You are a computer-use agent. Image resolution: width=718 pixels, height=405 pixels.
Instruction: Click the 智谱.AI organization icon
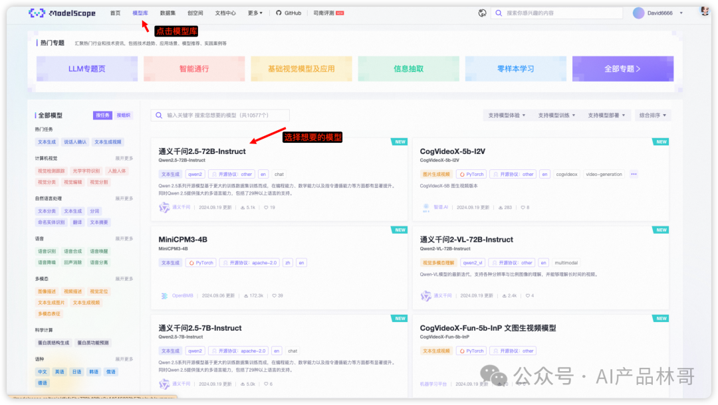click(x=426, y=208)
